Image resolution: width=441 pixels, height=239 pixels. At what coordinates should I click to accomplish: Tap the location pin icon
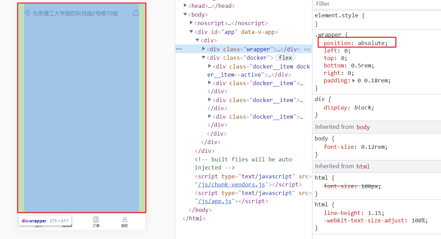(x=27, y=13)
